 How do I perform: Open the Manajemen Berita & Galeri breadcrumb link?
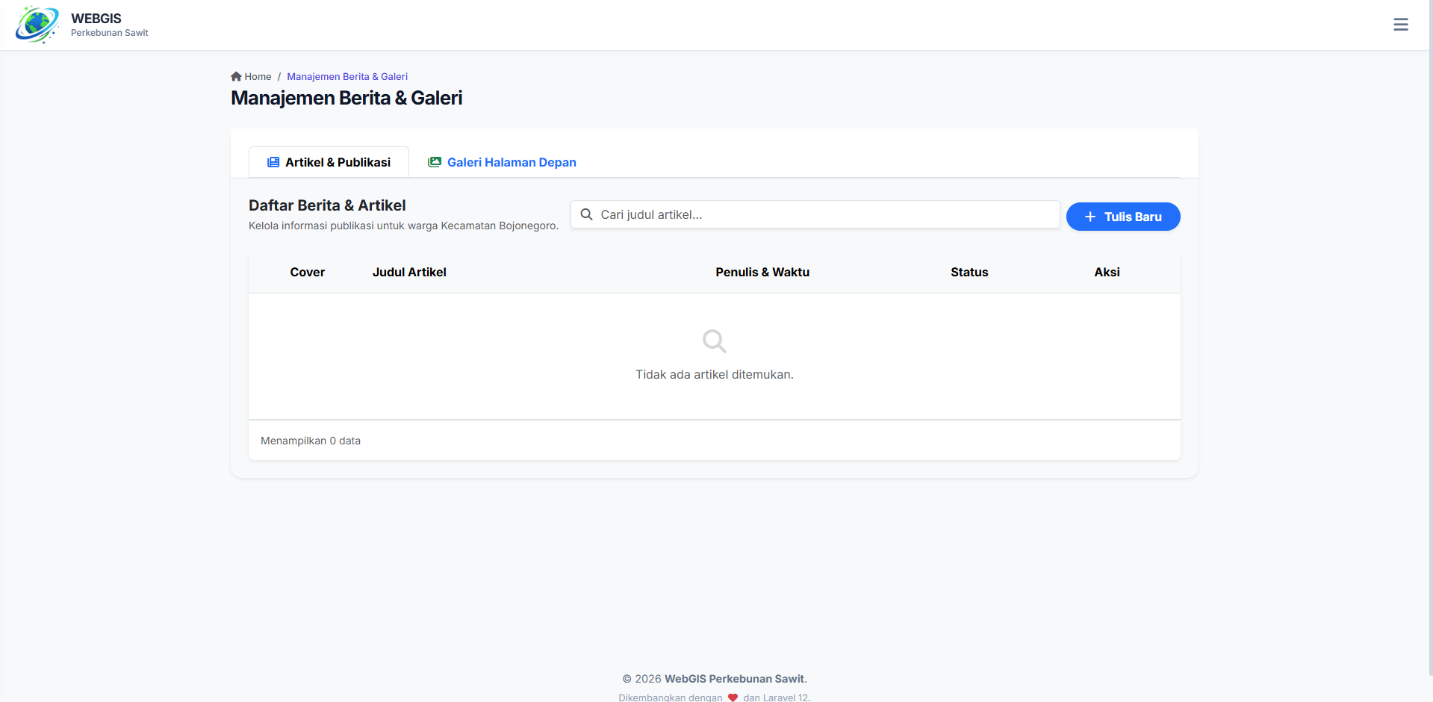tap(346, 75)
